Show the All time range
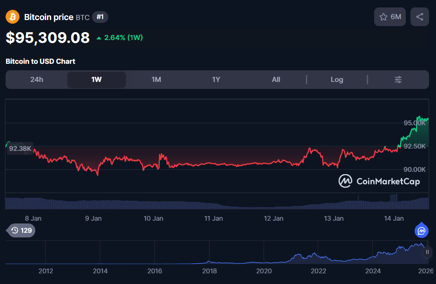 click(x=276, y=80)
